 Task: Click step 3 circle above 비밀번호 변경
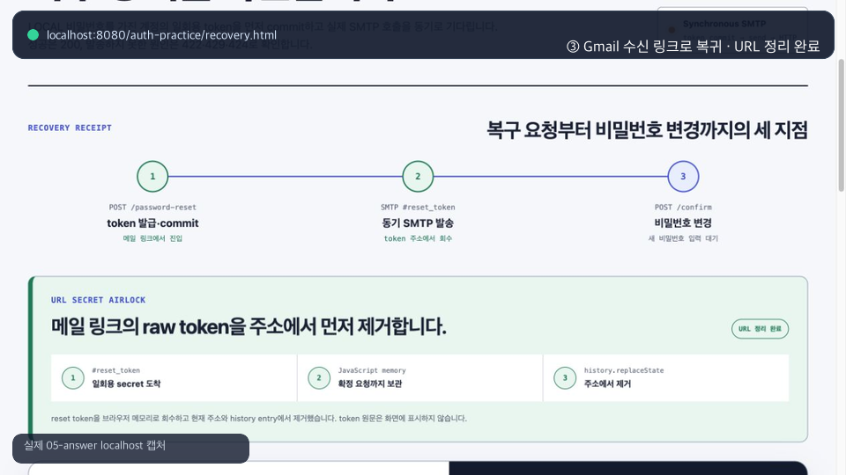(683, 176)
